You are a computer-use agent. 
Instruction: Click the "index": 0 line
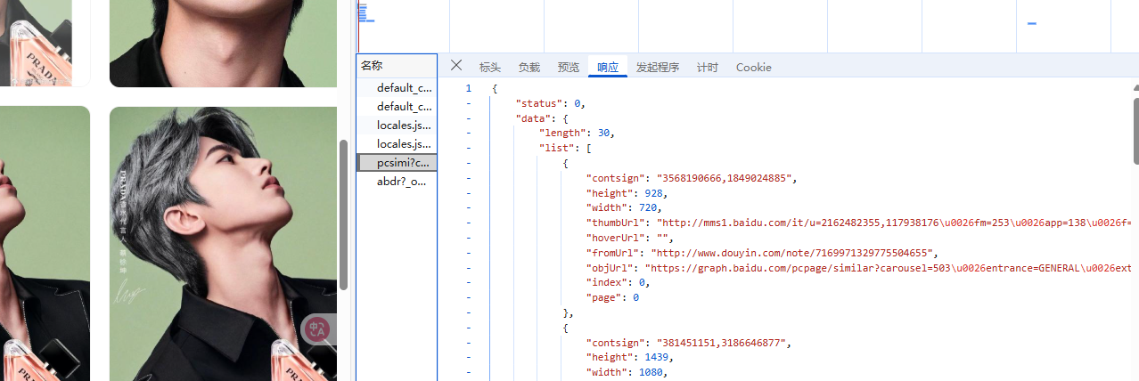(618, 282)
